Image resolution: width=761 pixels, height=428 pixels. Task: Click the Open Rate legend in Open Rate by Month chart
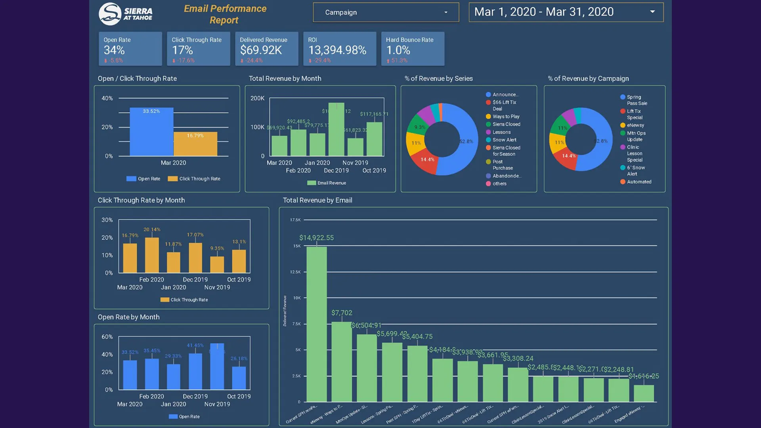pos(184,417)
